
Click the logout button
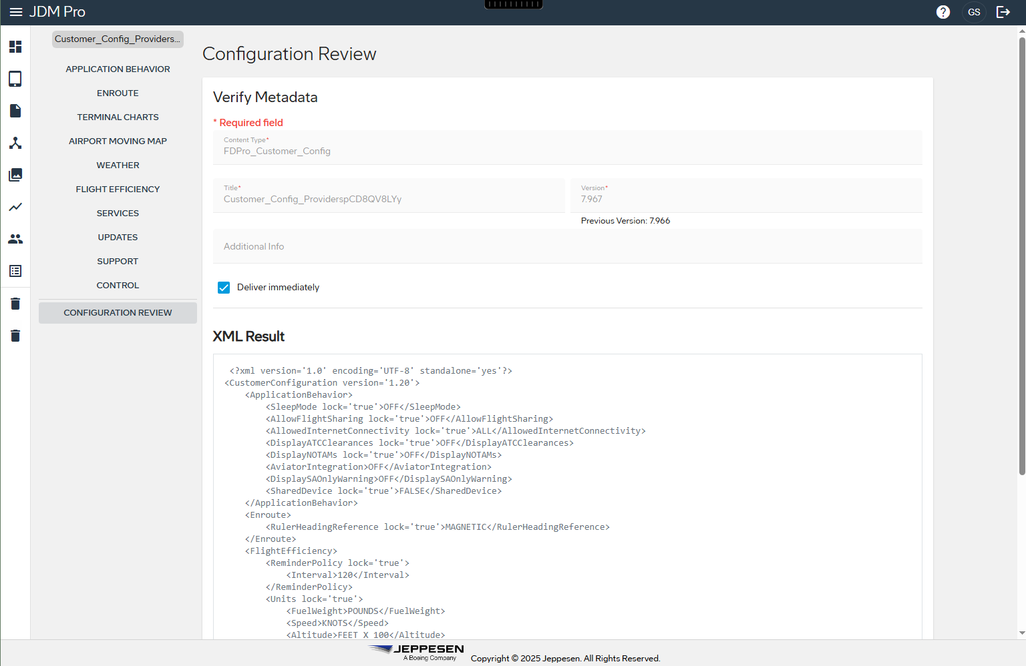click(x=1003, y=12)
